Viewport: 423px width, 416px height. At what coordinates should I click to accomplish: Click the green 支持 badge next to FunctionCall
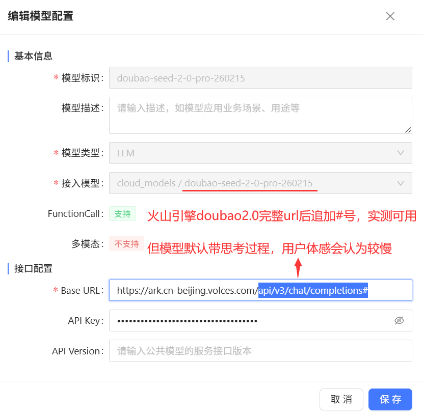click(x=122, y=214)
